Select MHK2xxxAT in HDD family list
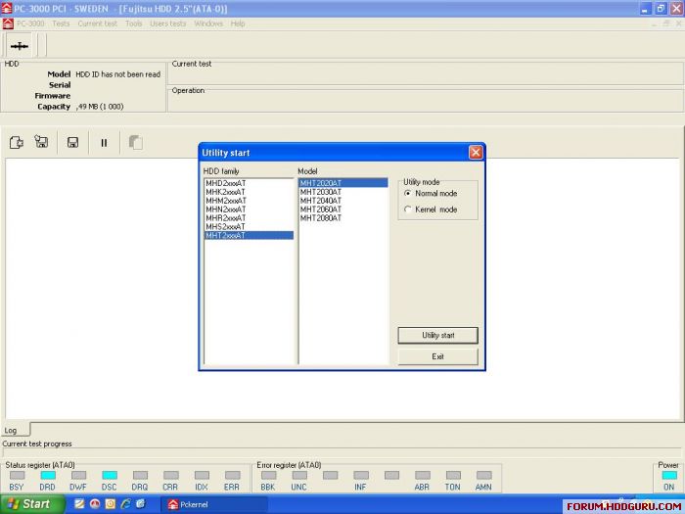 [x=249, y=192]
